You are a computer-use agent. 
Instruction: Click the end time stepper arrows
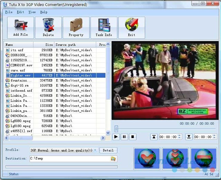[x=214, y=137]
